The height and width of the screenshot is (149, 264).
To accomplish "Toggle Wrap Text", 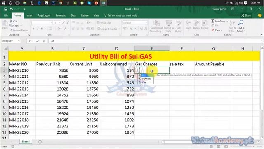I will [104, 23].
